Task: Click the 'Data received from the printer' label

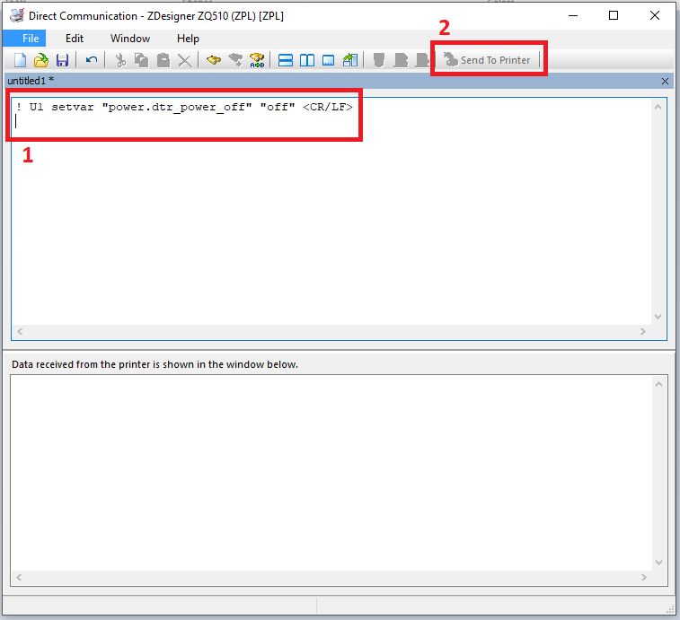Action: click(x=155, y=364)
